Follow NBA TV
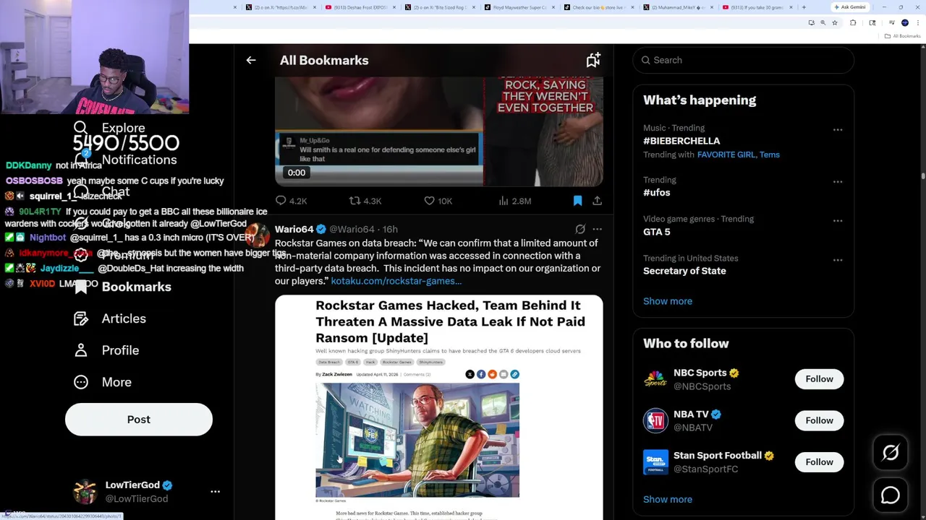Image resolution: width=926 pixels, height=520 pixels. click(819, 420)
